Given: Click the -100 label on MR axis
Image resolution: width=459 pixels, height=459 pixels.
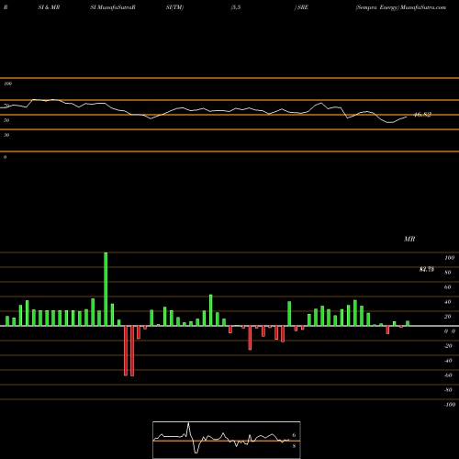Looking at the screenshot, I should pos(450,405).
